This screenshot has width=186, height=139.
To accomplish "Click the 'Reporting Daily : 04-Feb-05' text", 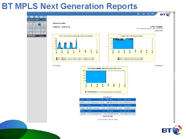I will click(x=150, y=29).
